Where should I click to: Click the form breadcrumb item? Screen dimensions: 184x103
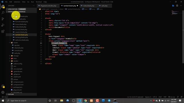100,9
